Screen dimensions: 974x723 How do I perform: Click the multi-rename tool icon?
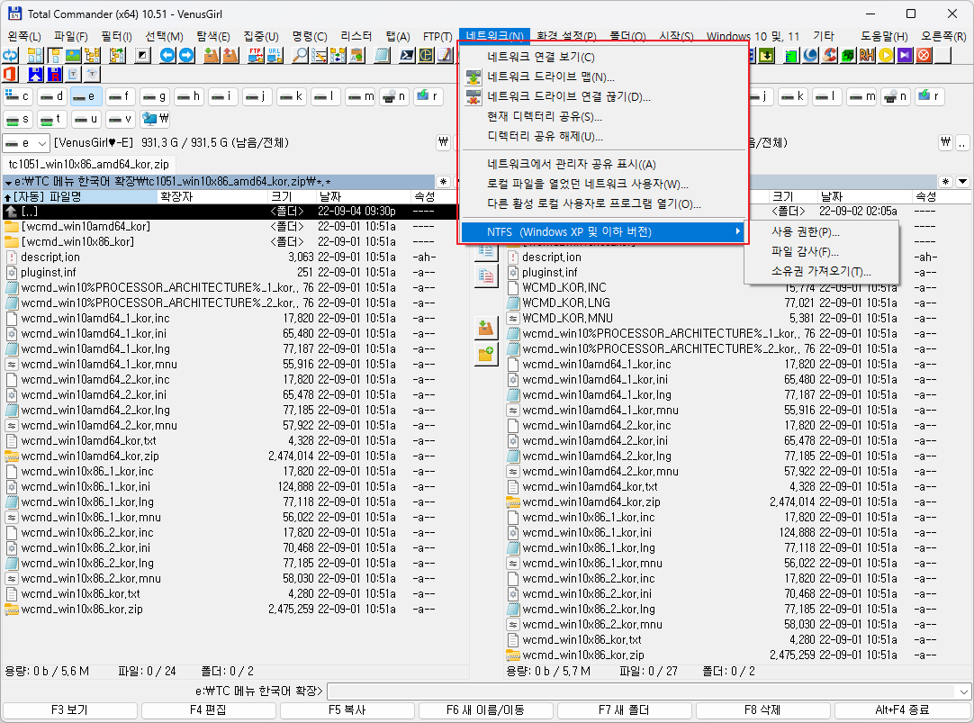click(320, 55)
